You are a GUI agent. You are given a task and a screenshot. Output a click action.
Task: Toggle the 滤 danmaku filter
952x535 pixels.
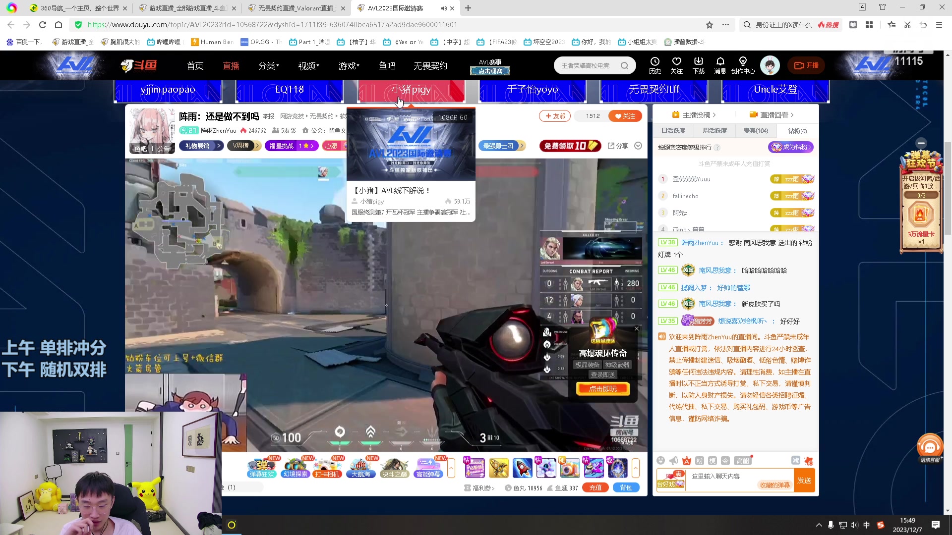tap(796, 461)
